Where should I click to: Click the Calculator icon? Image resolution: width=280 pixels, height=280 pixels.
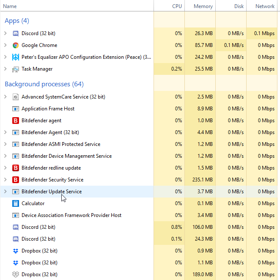[x=16, y=203]
